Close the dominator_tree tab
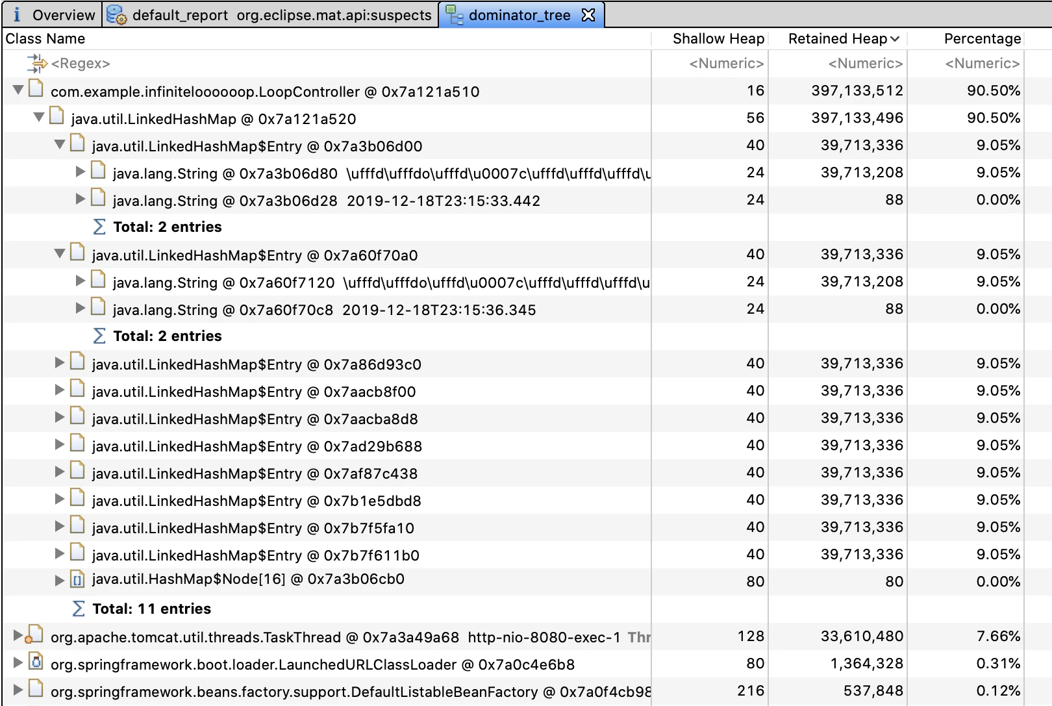The width and height of the screenshot is (1052, 706). [x=588, y=15]
